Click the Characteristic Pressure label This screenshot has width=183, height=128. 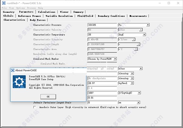47,25
